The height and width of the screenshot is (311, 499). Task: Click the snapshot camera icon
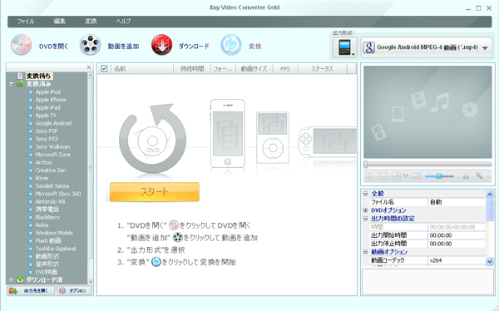point(396,175)
